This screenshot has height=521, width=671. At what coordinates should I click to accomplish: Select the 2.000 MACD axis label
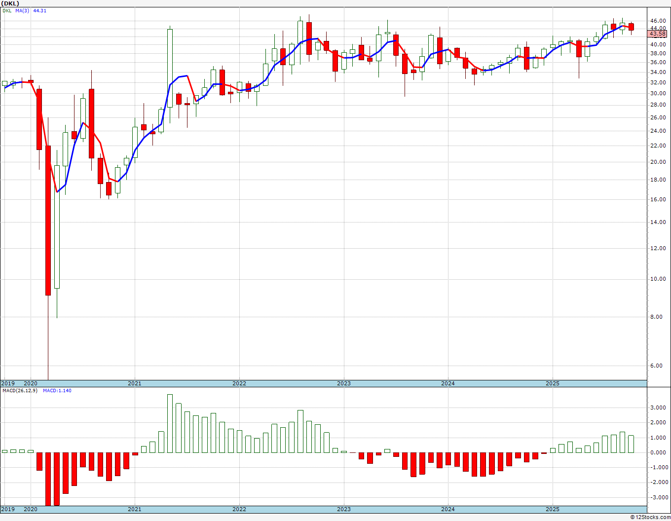pos(659,423)
